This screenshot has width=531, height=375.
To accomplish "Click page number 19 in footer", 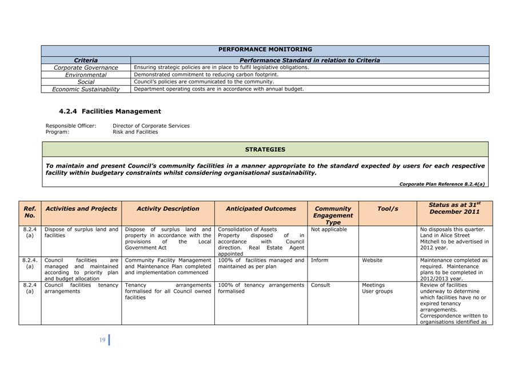I will coord(102,340).
